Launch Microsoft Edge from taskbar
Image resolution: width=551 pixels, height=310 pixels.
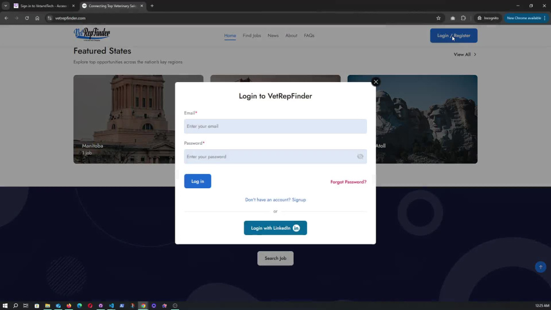[x=79, y=306]
